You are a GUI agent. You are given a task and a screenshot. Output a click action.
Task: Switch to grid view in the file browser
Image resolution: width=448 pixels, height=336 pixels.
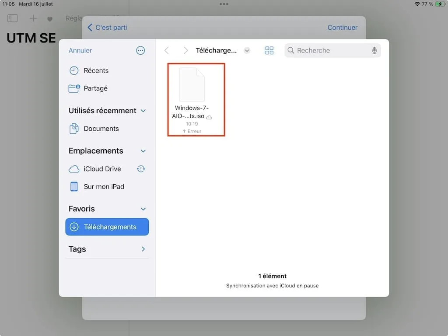click(x=269, y=50)
